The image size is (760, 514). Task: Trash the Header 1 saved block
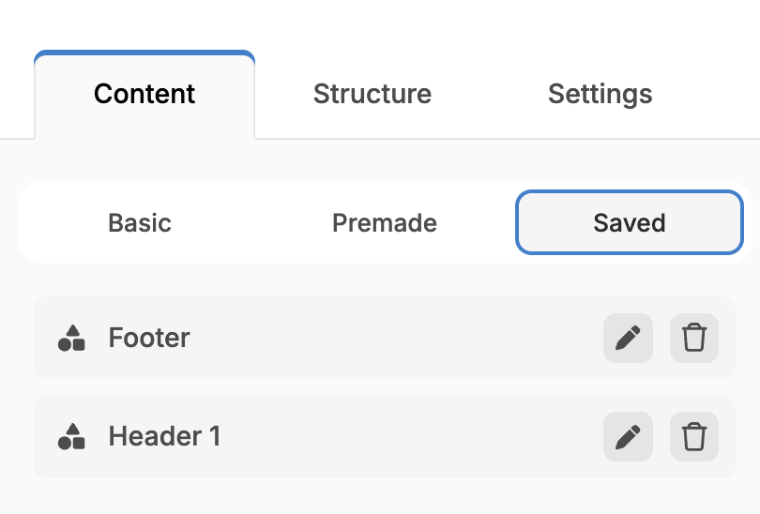pos(694,436)
